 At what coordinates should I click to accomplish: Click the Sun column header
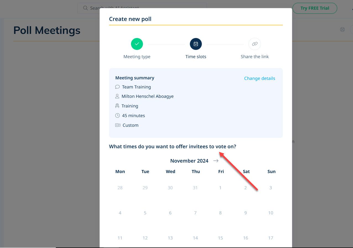pyautogui.click(x=271, y=171)
